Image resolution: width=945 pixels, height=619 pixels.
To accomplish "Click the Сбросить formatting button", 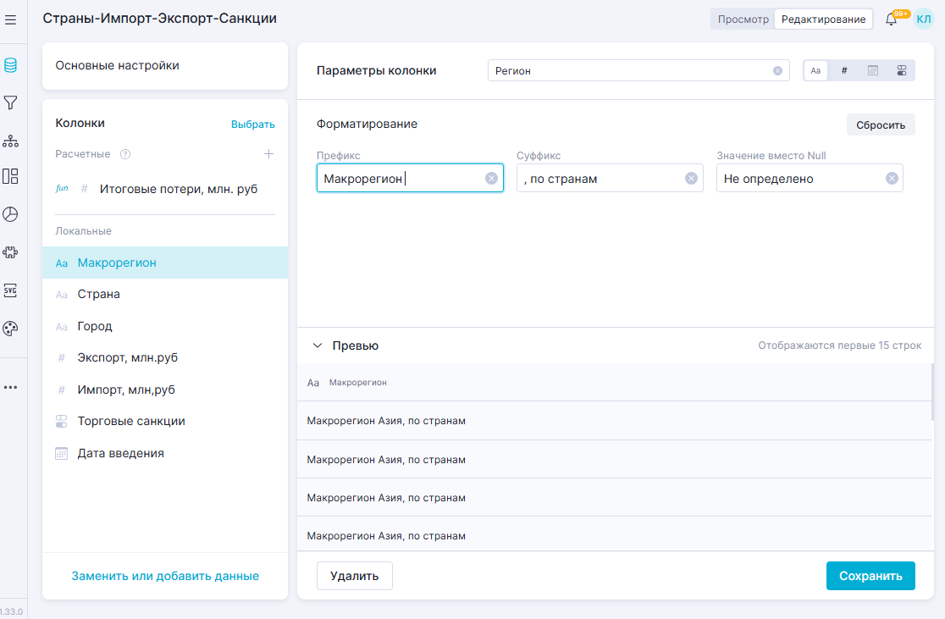I will (881, 124).
